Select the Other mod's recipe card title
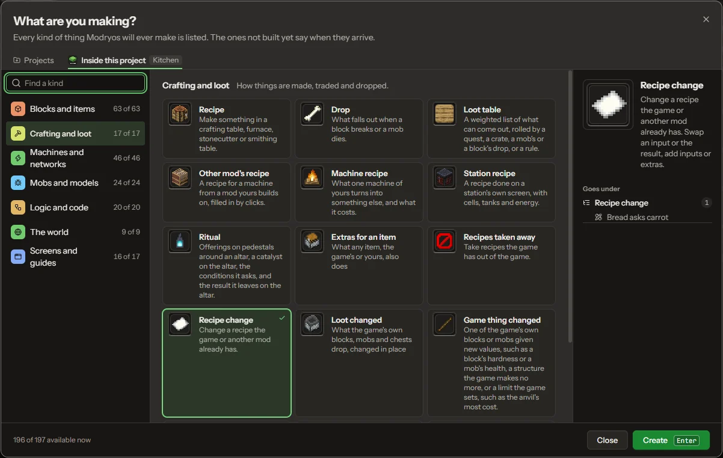The width and height of the screenshot is (723, 458). tap(234, 174)
